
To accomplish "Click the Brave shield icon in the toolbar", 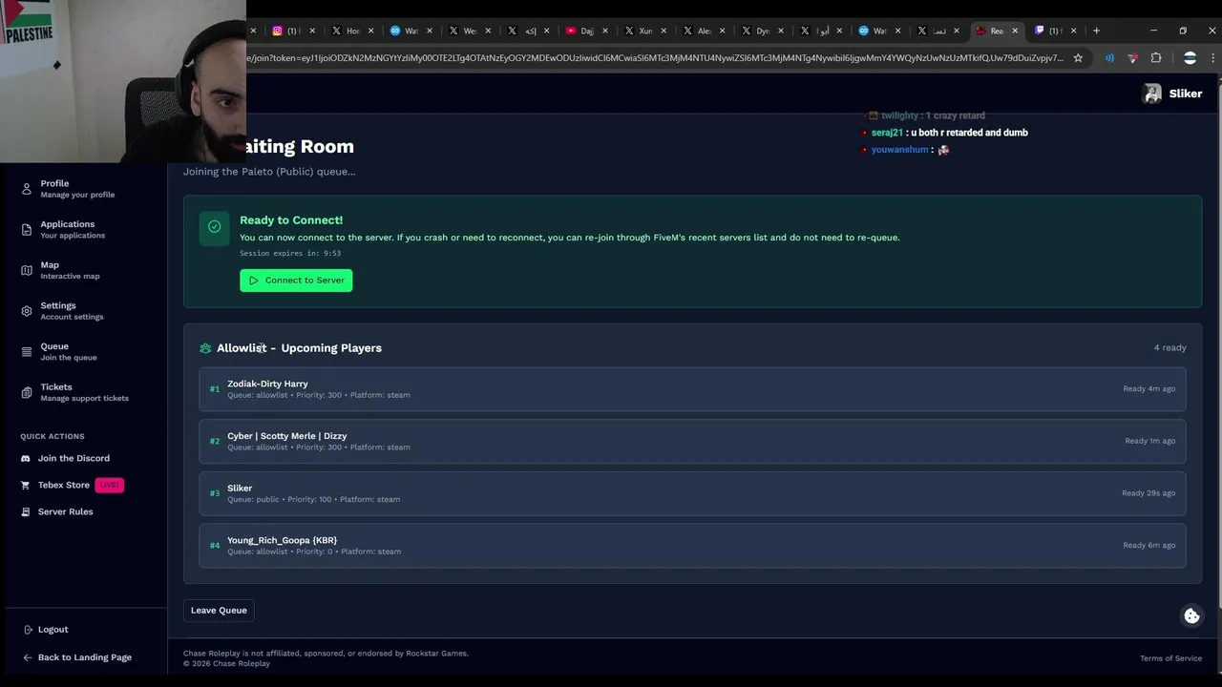I will (1132, 58).
